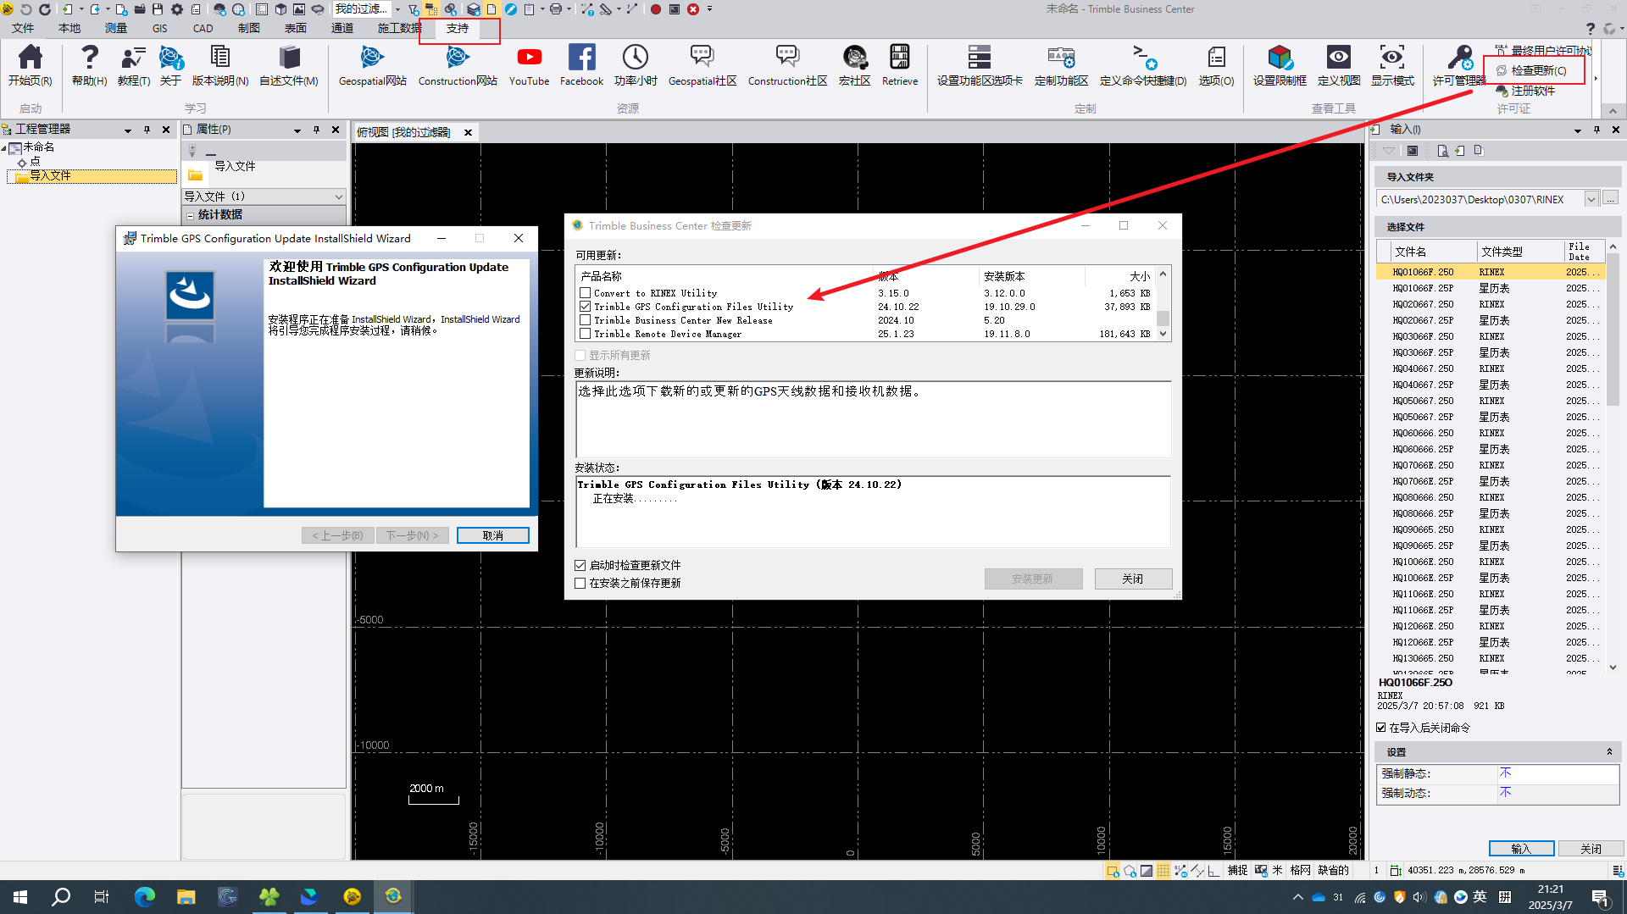The width and height of the screenshot is (1627, 914).
Task: Open the Construction社区 icon
Action: (x=787, y=65)
